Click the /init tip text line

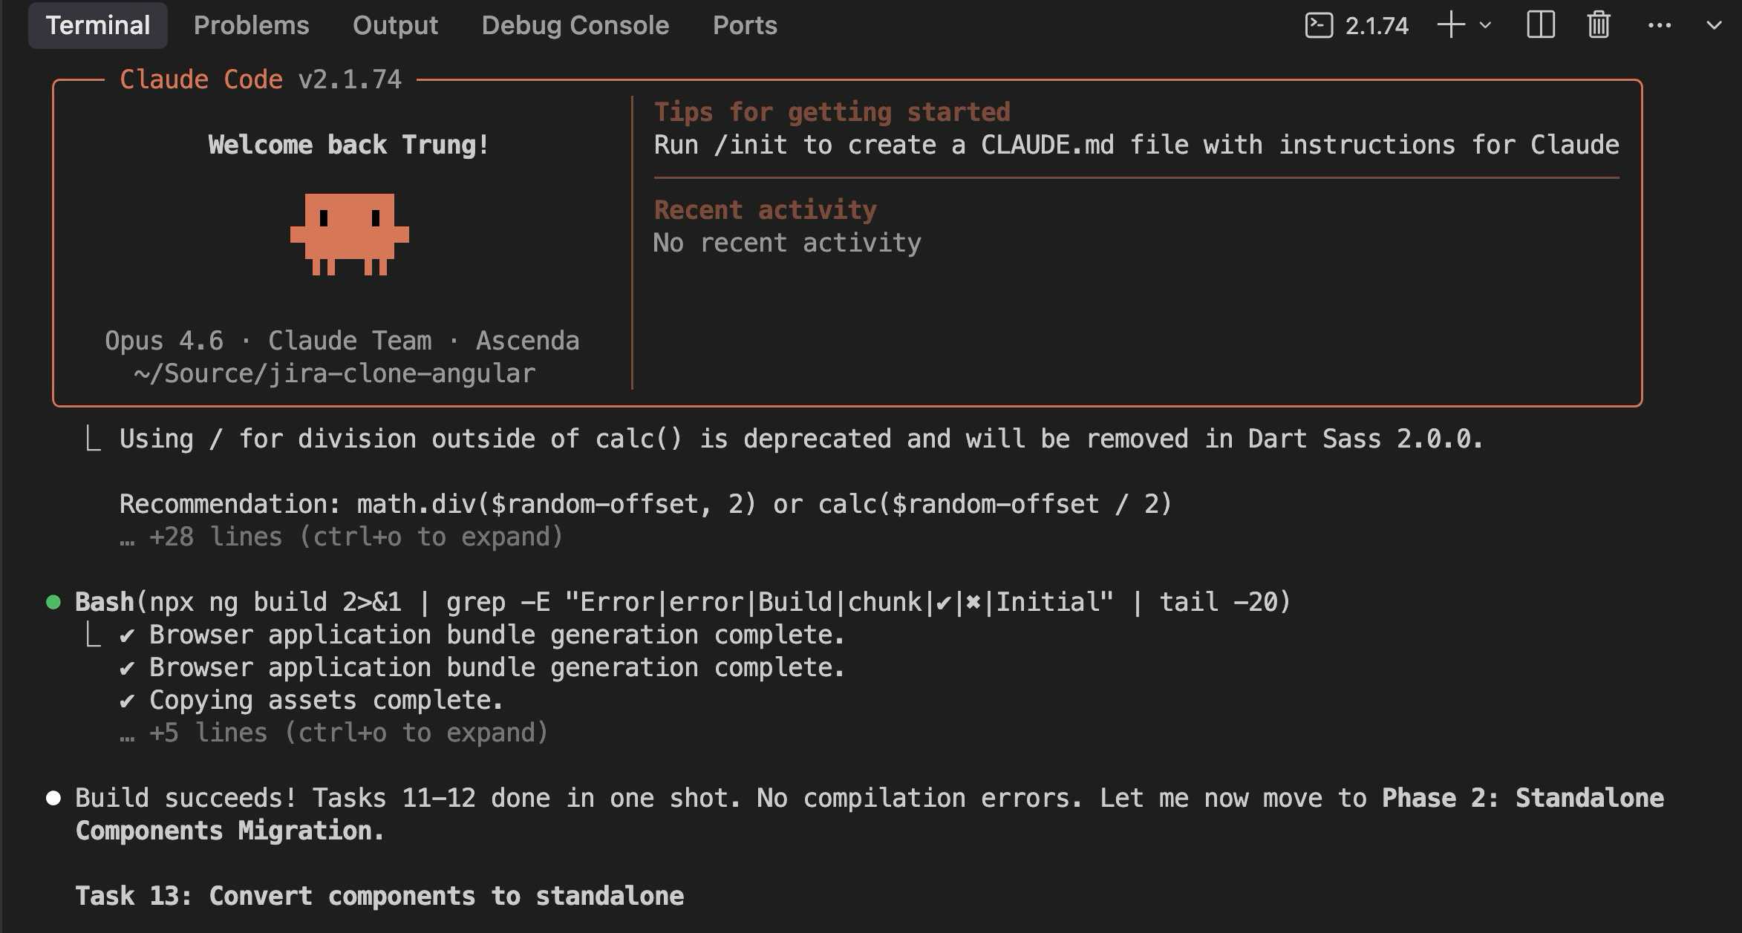[x=1136, y=145]
